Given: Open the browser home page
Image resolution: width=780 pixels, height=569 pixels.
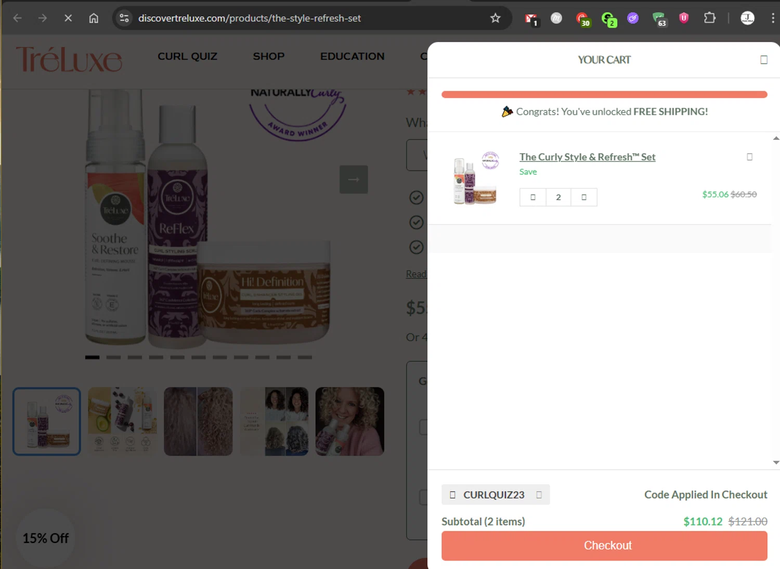Looking at the screenshot, I should click(94, 18).
